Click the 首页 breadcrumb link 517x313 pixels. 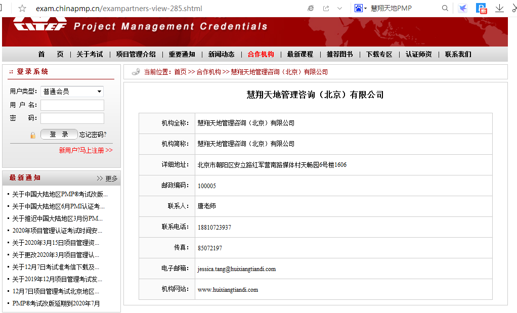[x=180, y=72]
